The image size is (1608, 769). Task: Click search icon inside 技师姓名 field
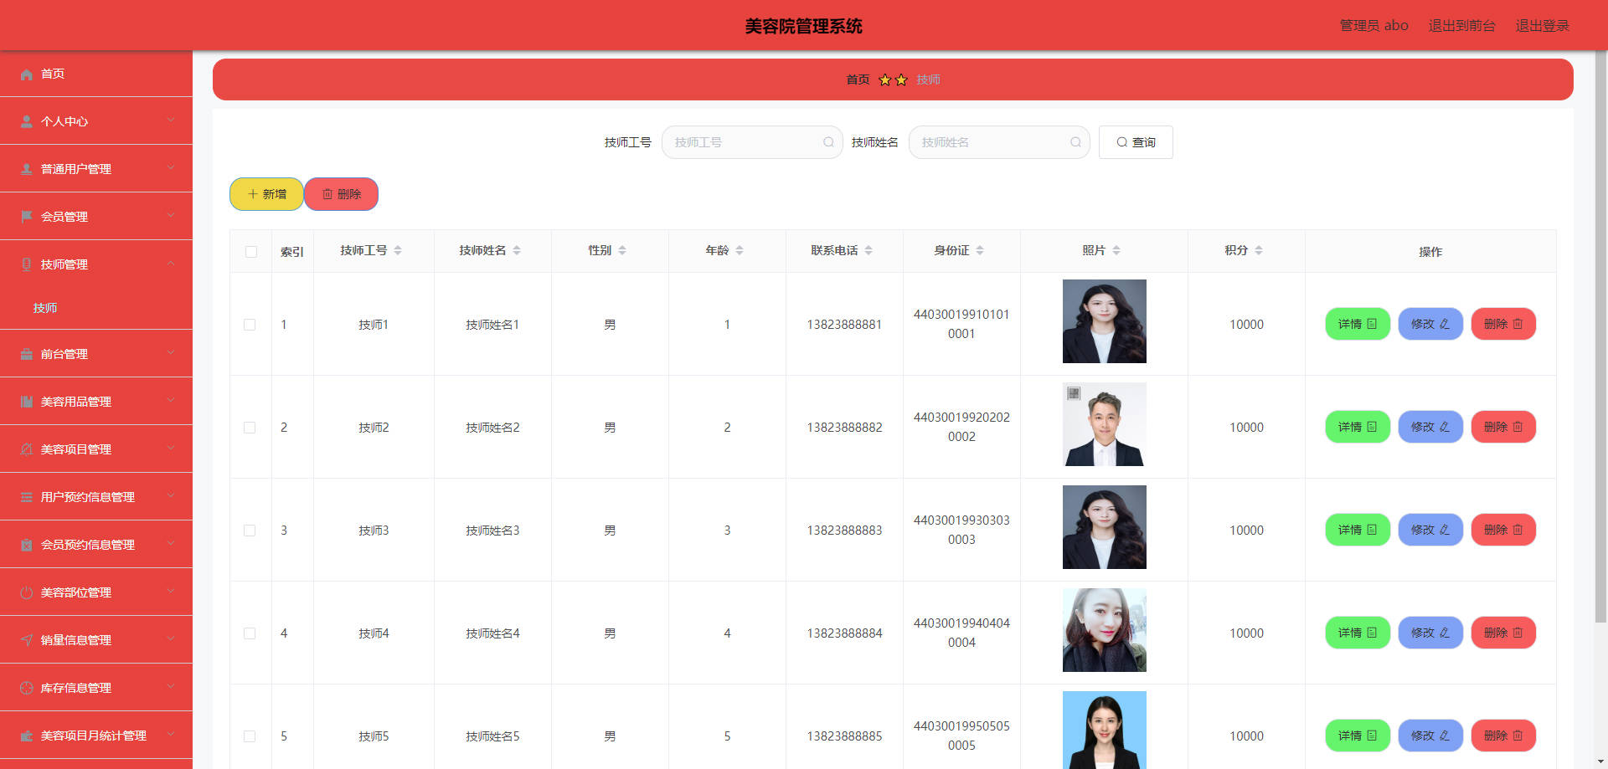[x=1075, y=142]
